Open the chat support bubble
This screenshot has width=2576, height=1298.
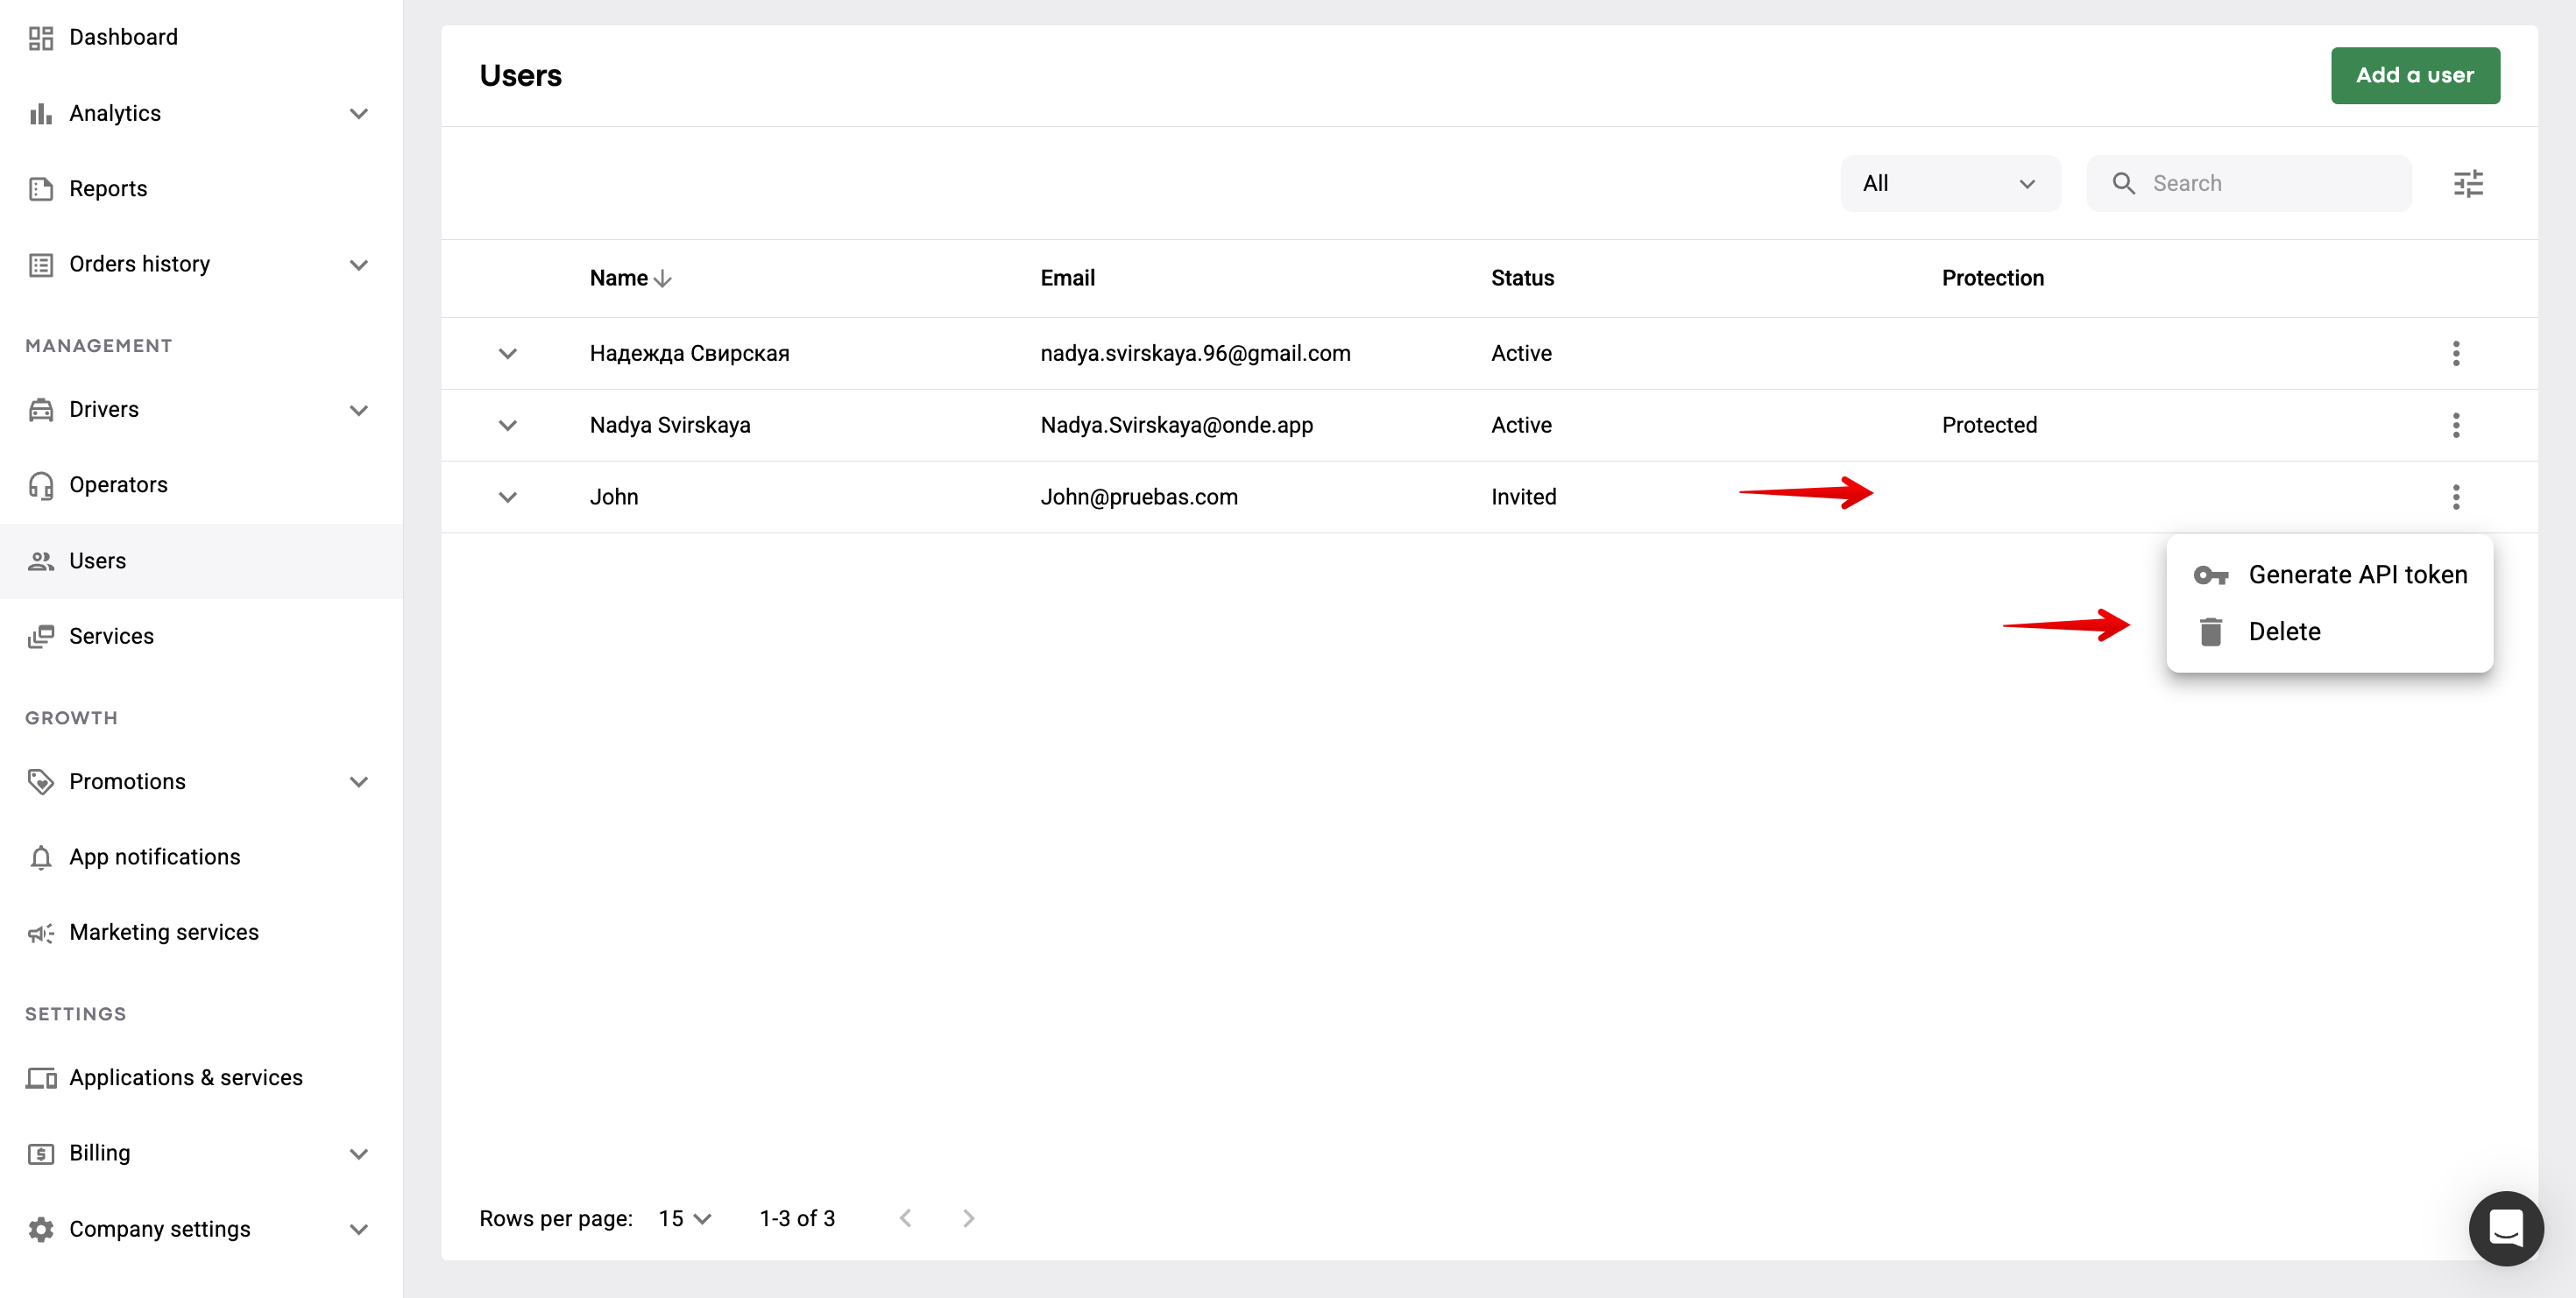click(x=2505, y=1227)
